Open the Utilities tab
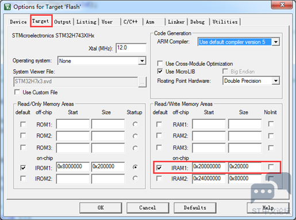 point(225,22)
